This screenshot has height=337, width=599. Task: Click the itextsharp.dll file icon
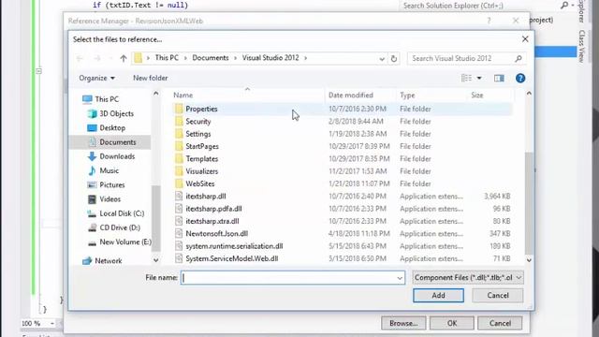(x=179, y=196)
